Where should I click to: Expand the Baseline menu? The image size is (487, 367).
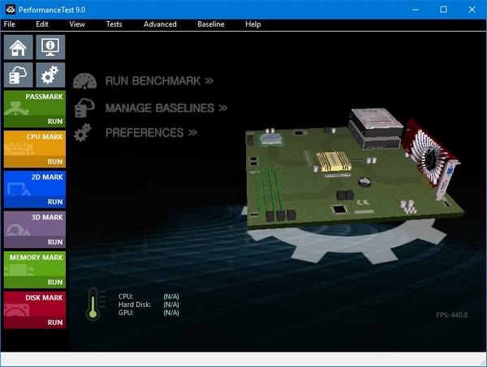pyautogui.click(x=211, y=24)
